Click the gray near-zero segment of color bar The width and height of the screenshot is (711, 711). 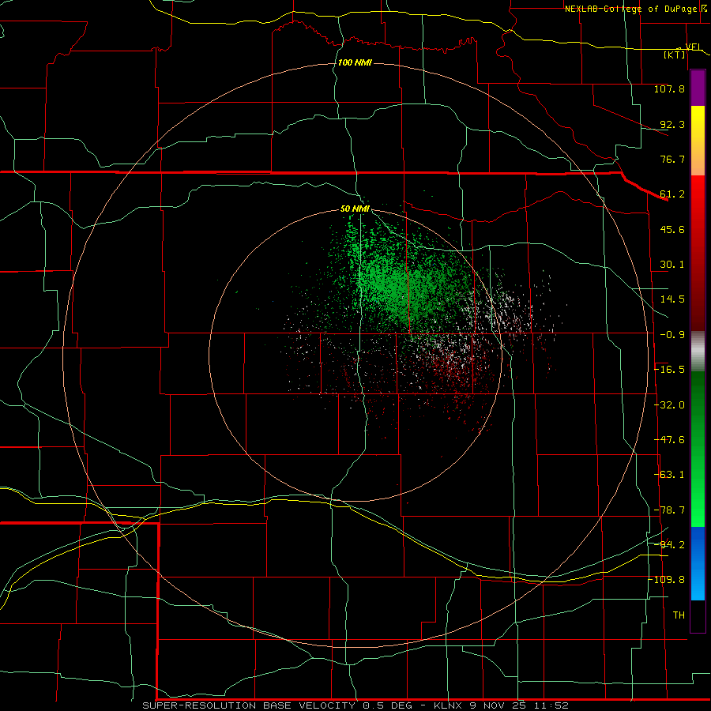(698, 352)
